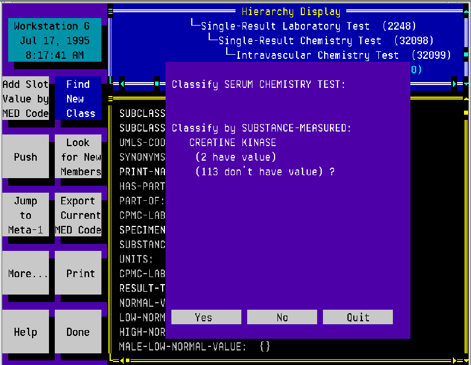Click the SYNONYMS slot label
This screenshot has width=471, height=365.
[x=142, y=157]
